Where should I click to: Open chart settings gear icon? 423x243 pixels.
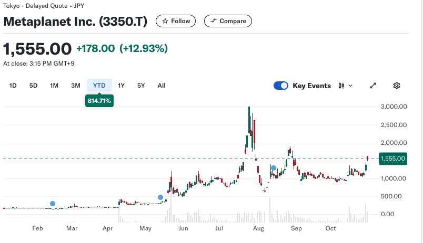(x=397, y=86)
